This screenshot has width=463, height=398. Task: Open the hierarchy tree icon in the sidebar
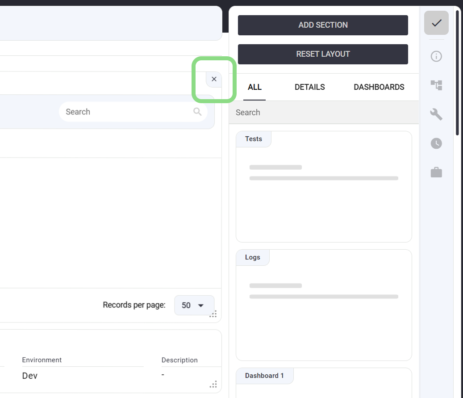point(436,85)
